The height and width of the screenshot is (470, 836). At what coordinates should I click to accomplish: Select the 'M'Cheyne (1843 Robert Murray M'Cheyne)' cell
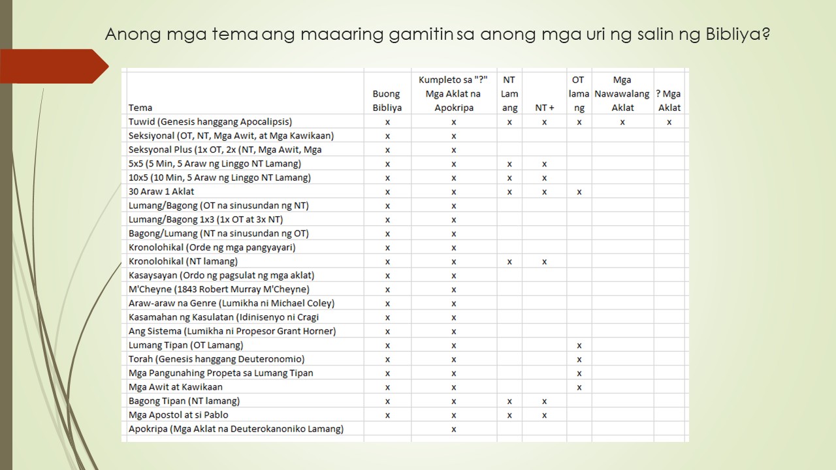click(219, 289)
